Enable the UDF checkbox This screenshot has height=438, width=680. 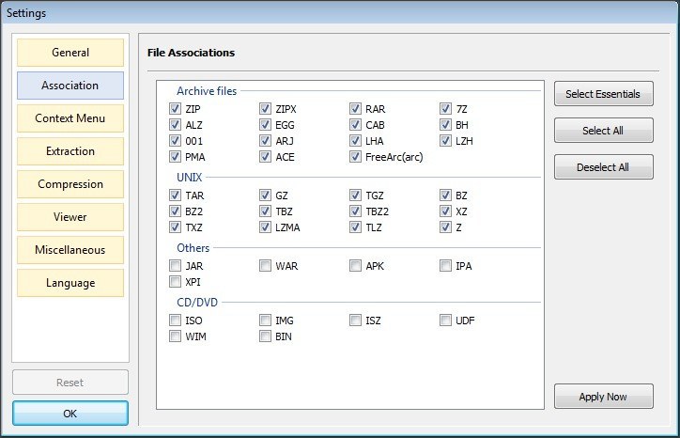pos(445,321)
